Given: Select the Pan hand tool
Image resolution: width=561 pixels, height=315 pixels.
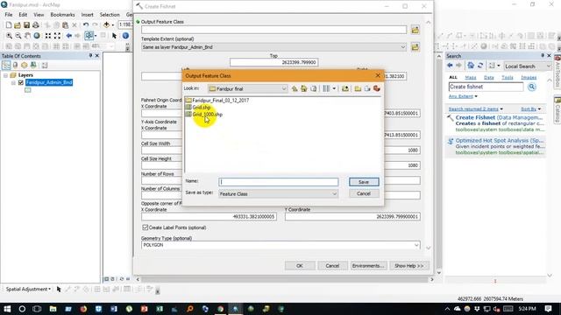Looking at the screenshot, I should [x=27, y=36].
